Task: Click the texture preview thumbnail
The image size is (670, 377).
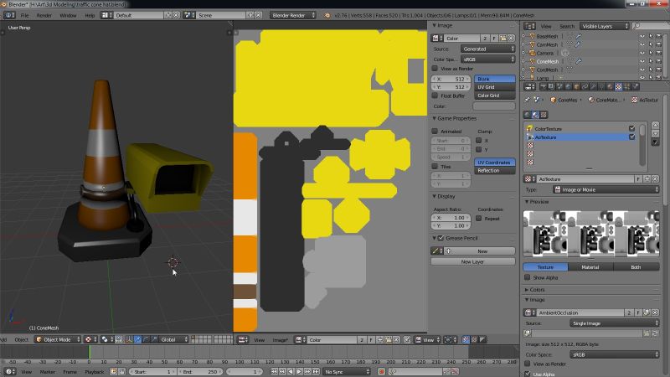Action: [x=591, y=233]
